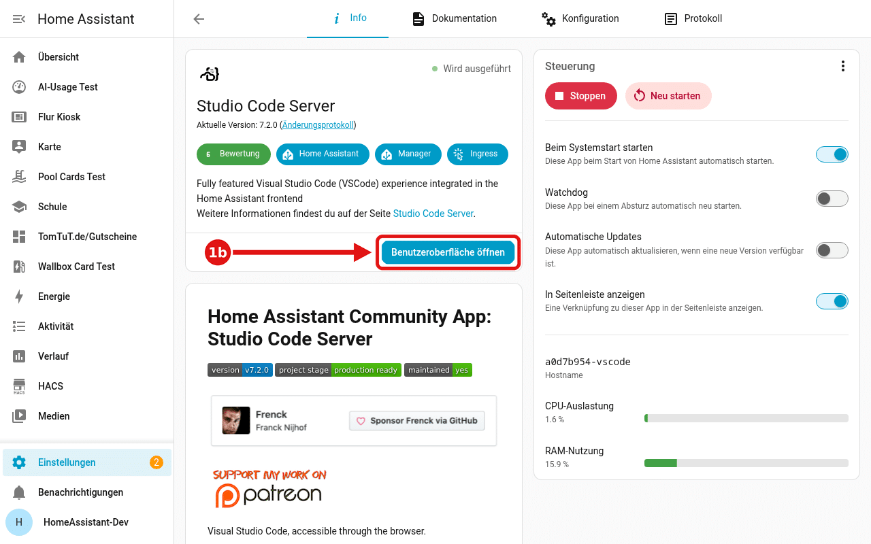Click the Neu starten button
This screenshot has height=544, width=871.
[668, 96]
